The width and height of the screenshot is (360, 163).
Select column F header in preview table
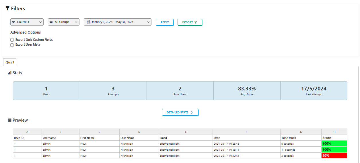coord(247,132)
